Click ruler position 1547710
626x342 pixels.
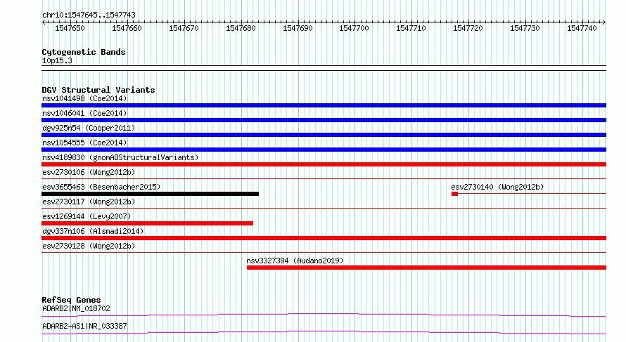point(411,28)
